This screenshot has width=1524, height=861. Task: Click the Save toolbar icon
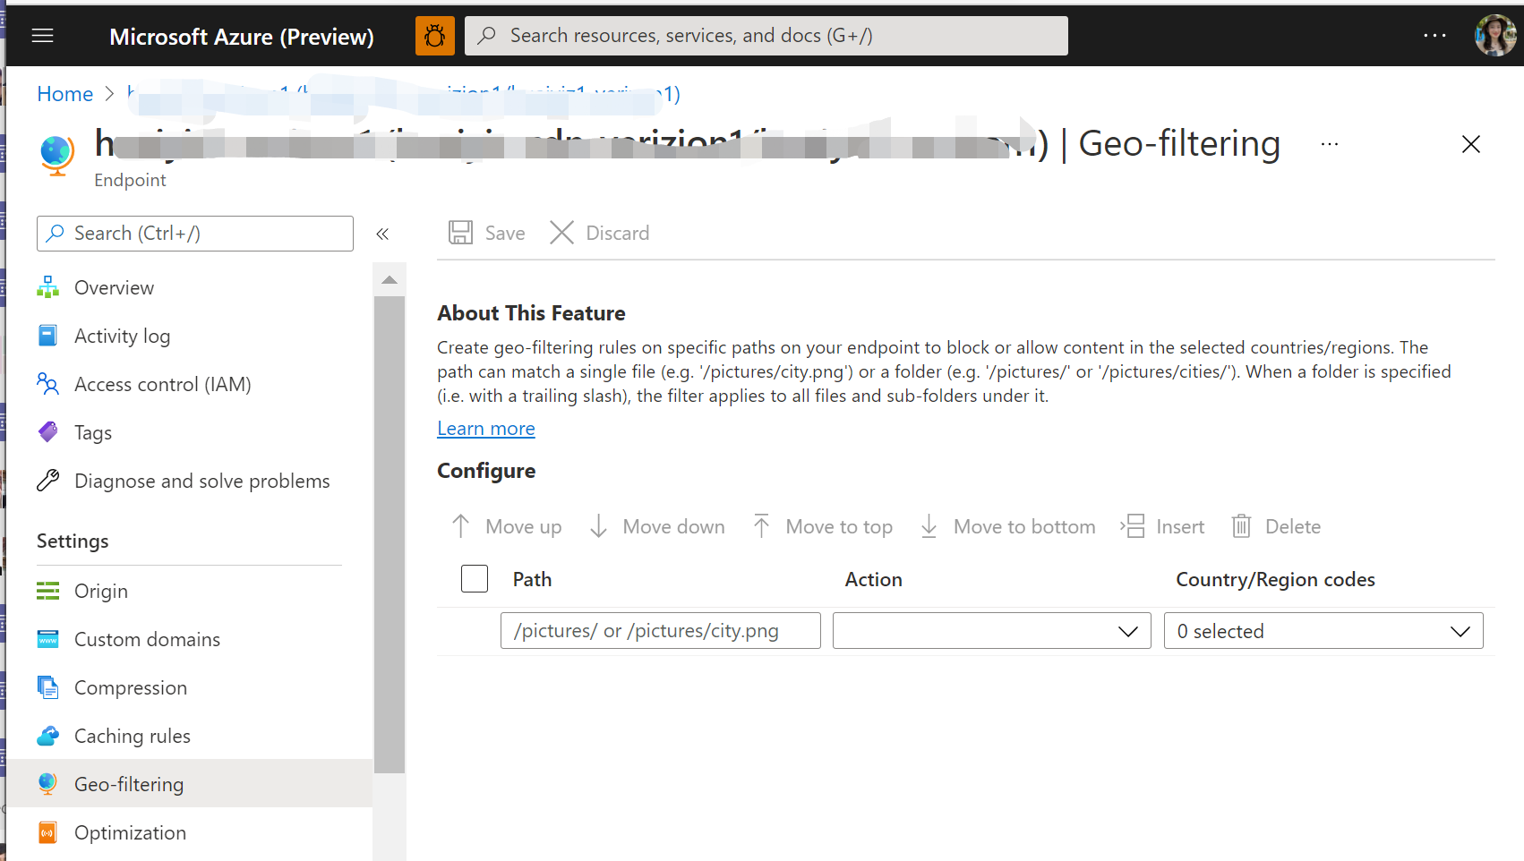(461, 233)
